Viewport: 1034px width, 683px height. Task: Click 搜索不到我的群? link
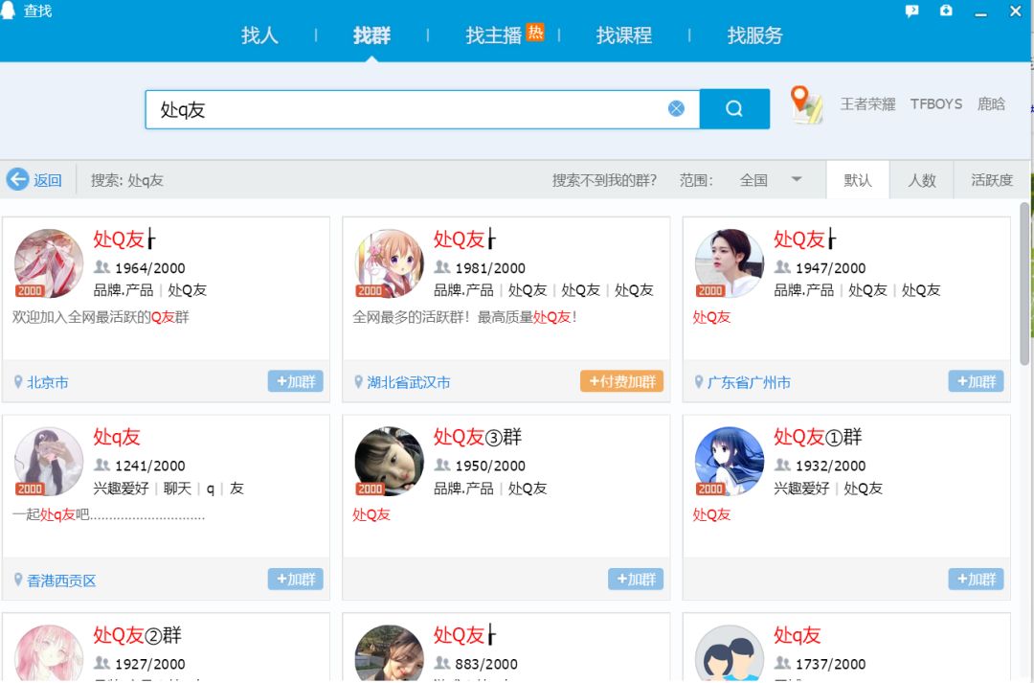click(604, 180)
